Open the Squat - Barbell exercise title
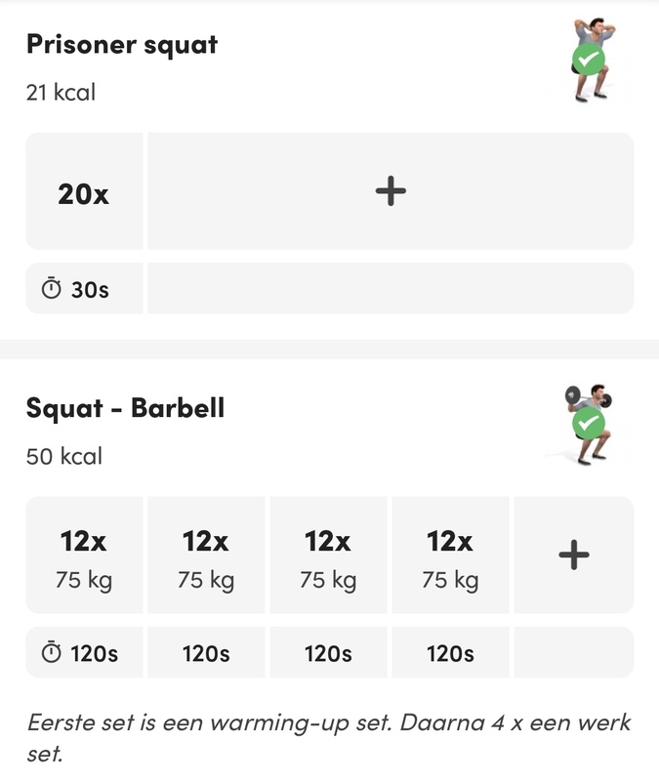The width and height of the screenshot is (659, 781). pos(125,407)
